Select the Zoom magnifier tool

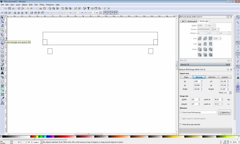pos(2,30)
